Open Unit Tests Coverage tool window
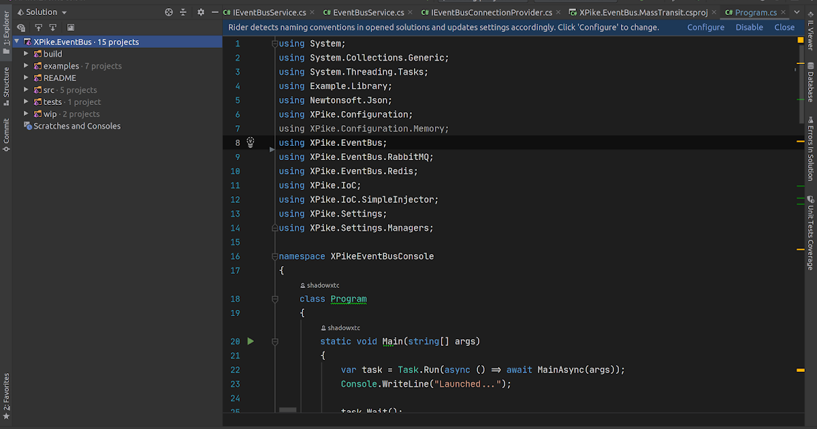The image size is (817, 429). [x=810, y=233]
